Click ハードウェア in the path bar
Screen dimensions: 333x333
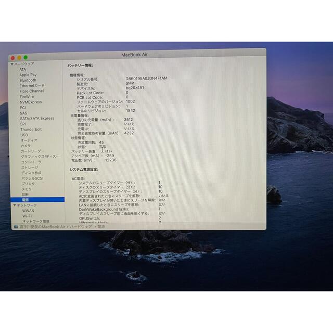click(x=81, y=227)
